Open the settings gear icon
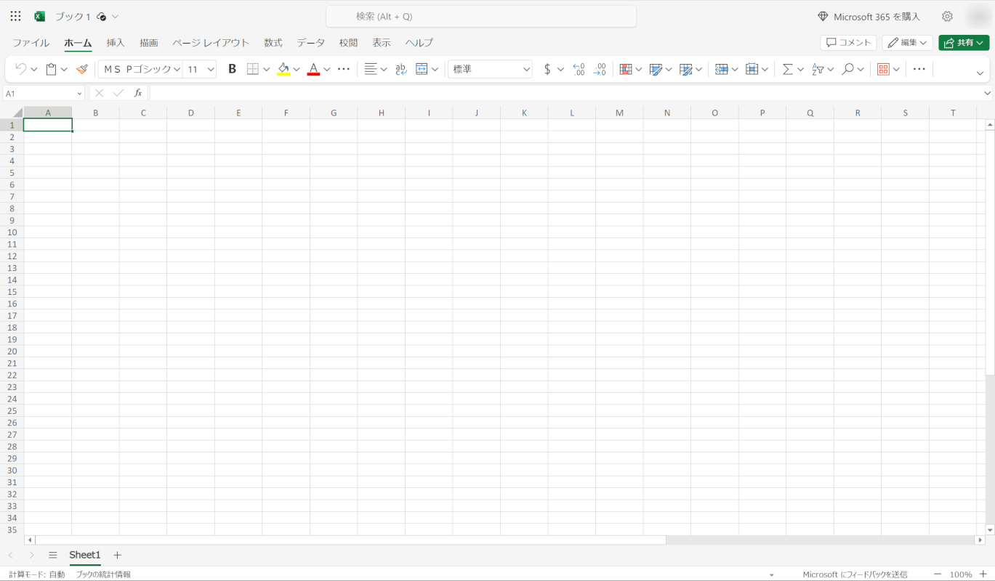995x581 pixels. click(x=947, y=16)
